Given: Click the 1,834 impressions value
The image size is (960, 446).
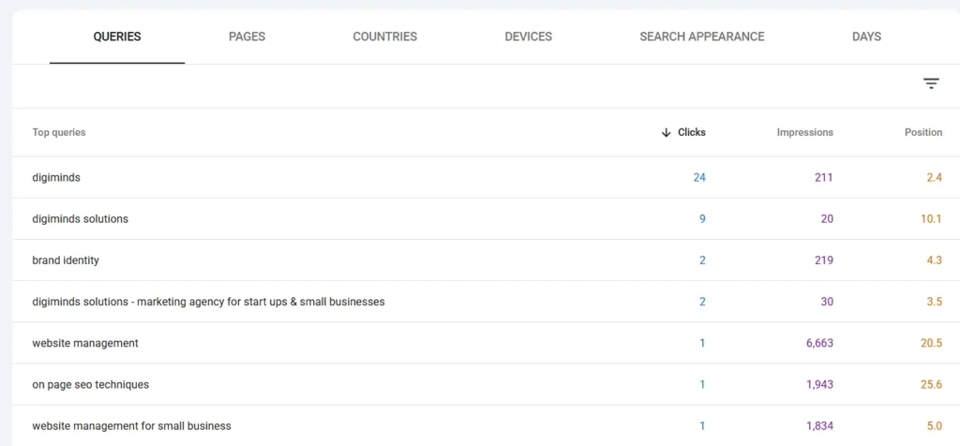Looking at the screenshot, I should [x=819, y=425].
